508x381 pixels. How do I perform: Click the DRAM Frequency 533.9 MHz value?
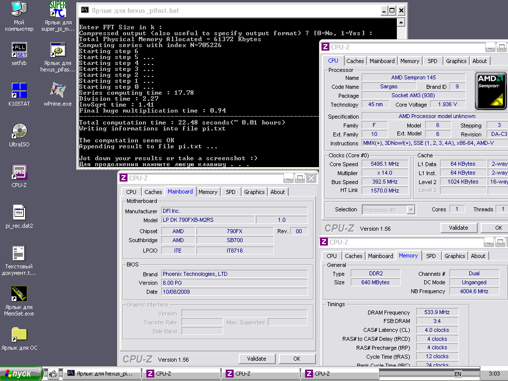[x=437, y=312]
